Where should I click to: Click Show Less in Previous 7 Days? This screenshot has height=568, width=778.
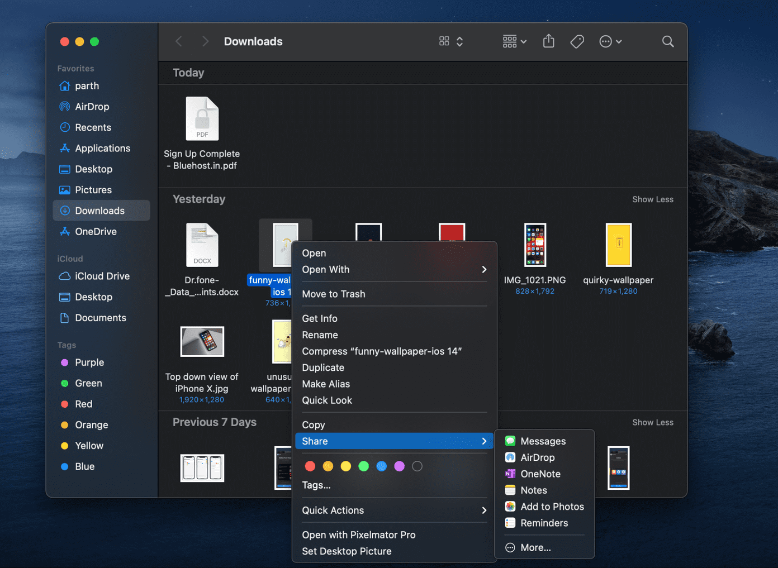point(653,422)
